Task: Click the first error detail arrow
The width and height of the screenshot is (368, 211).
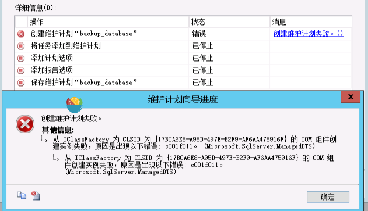Action: coord(44,140)
